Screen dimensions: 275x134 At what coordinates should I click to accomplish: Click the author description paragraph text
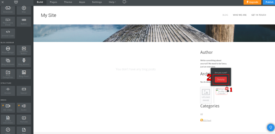point(214,63)
